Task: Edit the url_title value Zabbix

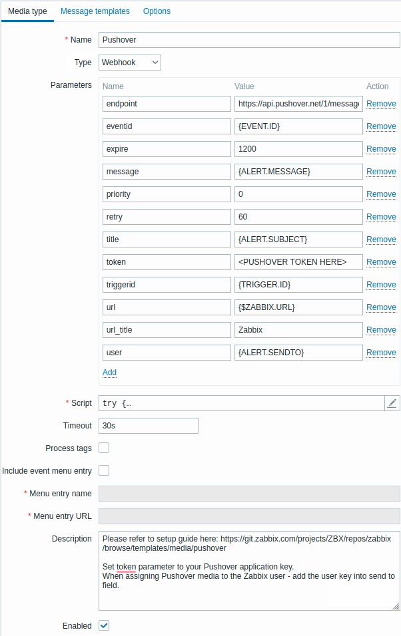Action: (298, 330)
